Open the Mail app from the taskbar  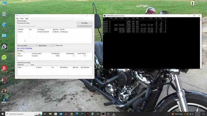(x=61, y=114)
